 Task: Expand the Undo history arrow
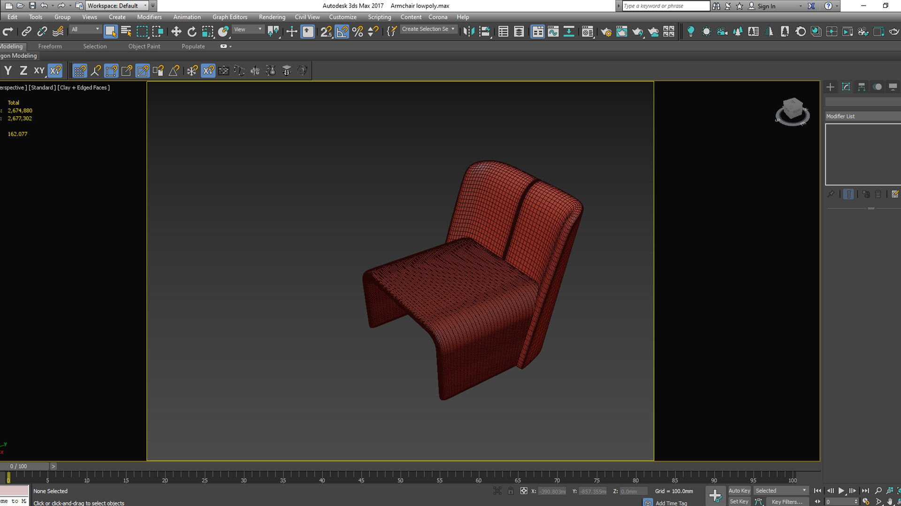52,6
